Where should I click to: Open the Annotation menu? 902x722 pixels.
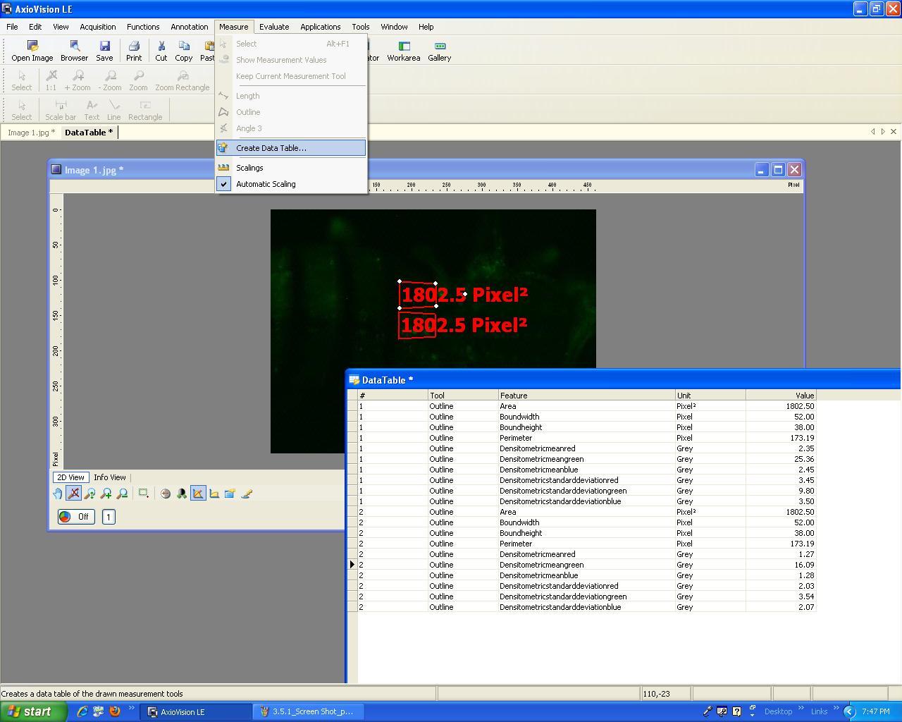click(189, 27)
